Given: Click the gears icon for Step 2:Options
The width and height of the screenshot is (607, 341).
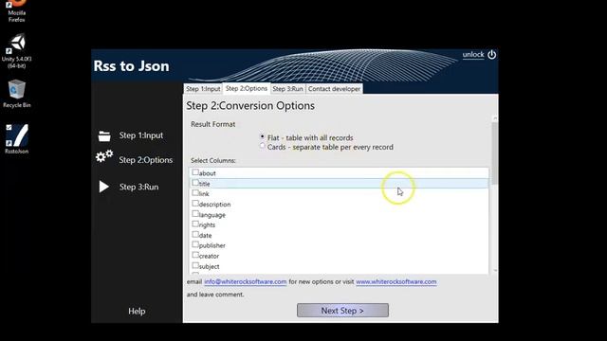Looking at the screenshot, I should [x=104, y=155].
